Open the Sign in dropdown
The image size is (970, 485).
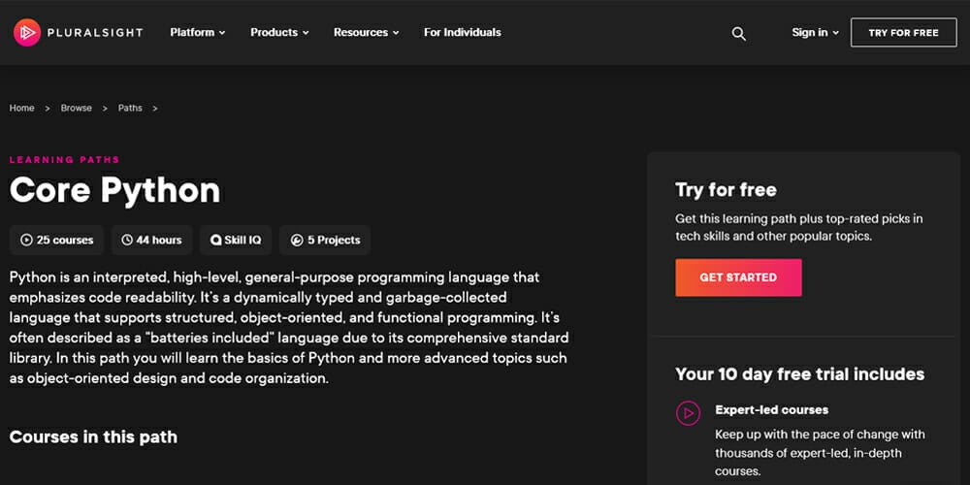point(816,32)
